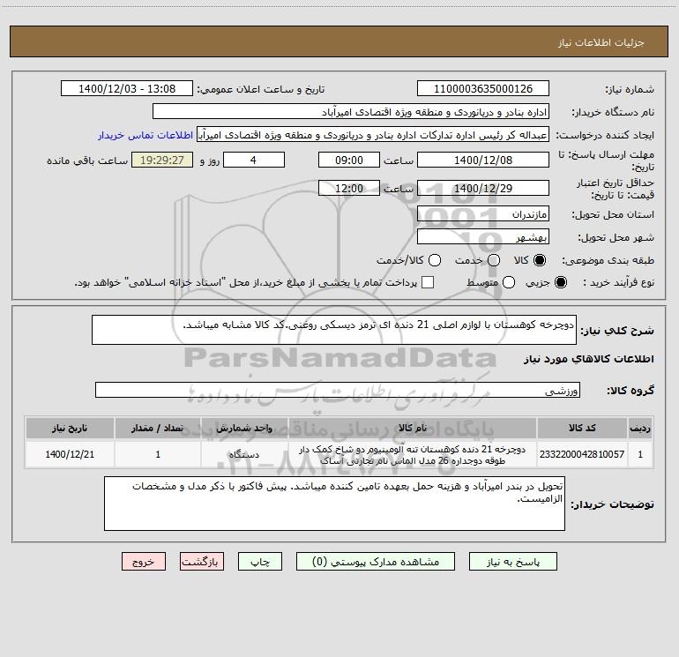
Task: Click the دوچرخه 21 دنده product name cell
Action: pos(413,454)
